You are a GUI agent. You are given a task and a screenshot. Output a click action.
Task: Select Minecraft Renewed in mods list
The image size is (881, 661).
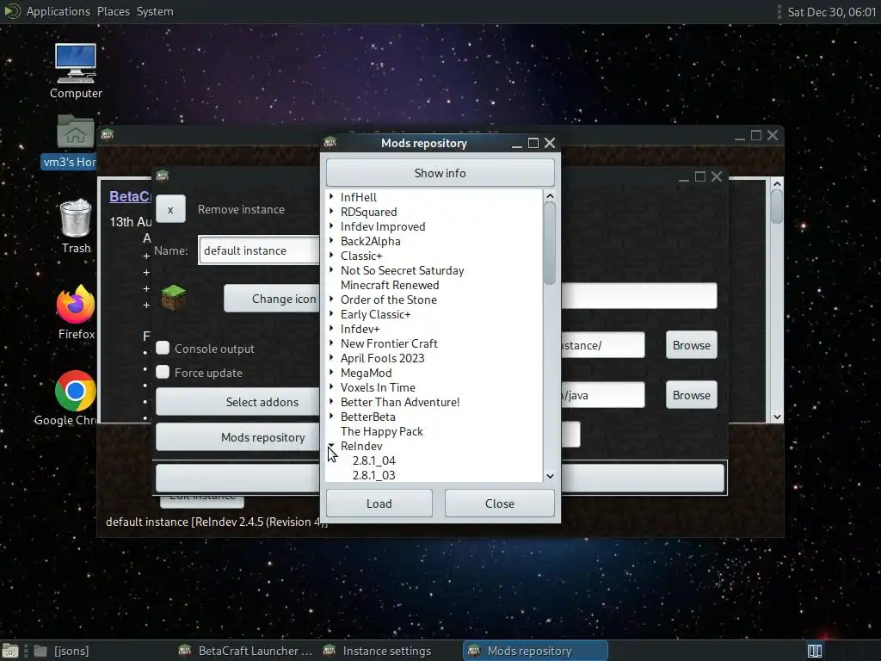click(390, 285)
